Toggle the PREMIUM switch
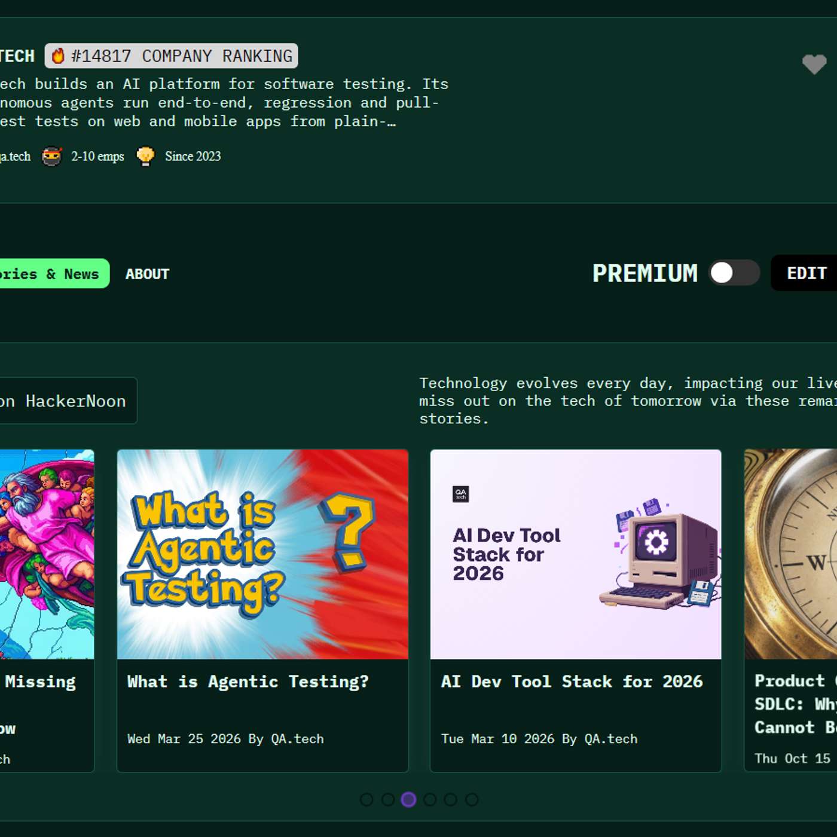Image resolution: width=837 pixels, height=837 pixels. [734, 273]
